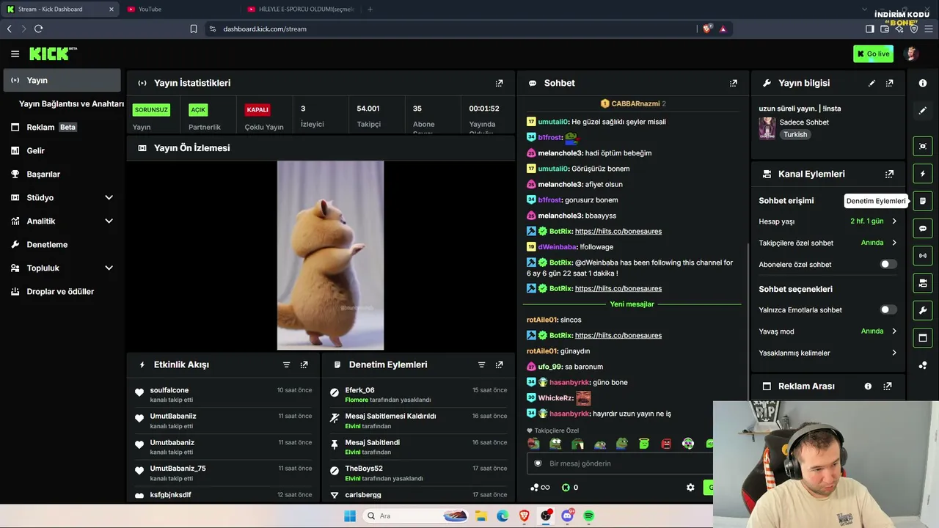Expand the Topluluk submenu chevron
Screen dimensions: 939x528
tap(109, 268)
